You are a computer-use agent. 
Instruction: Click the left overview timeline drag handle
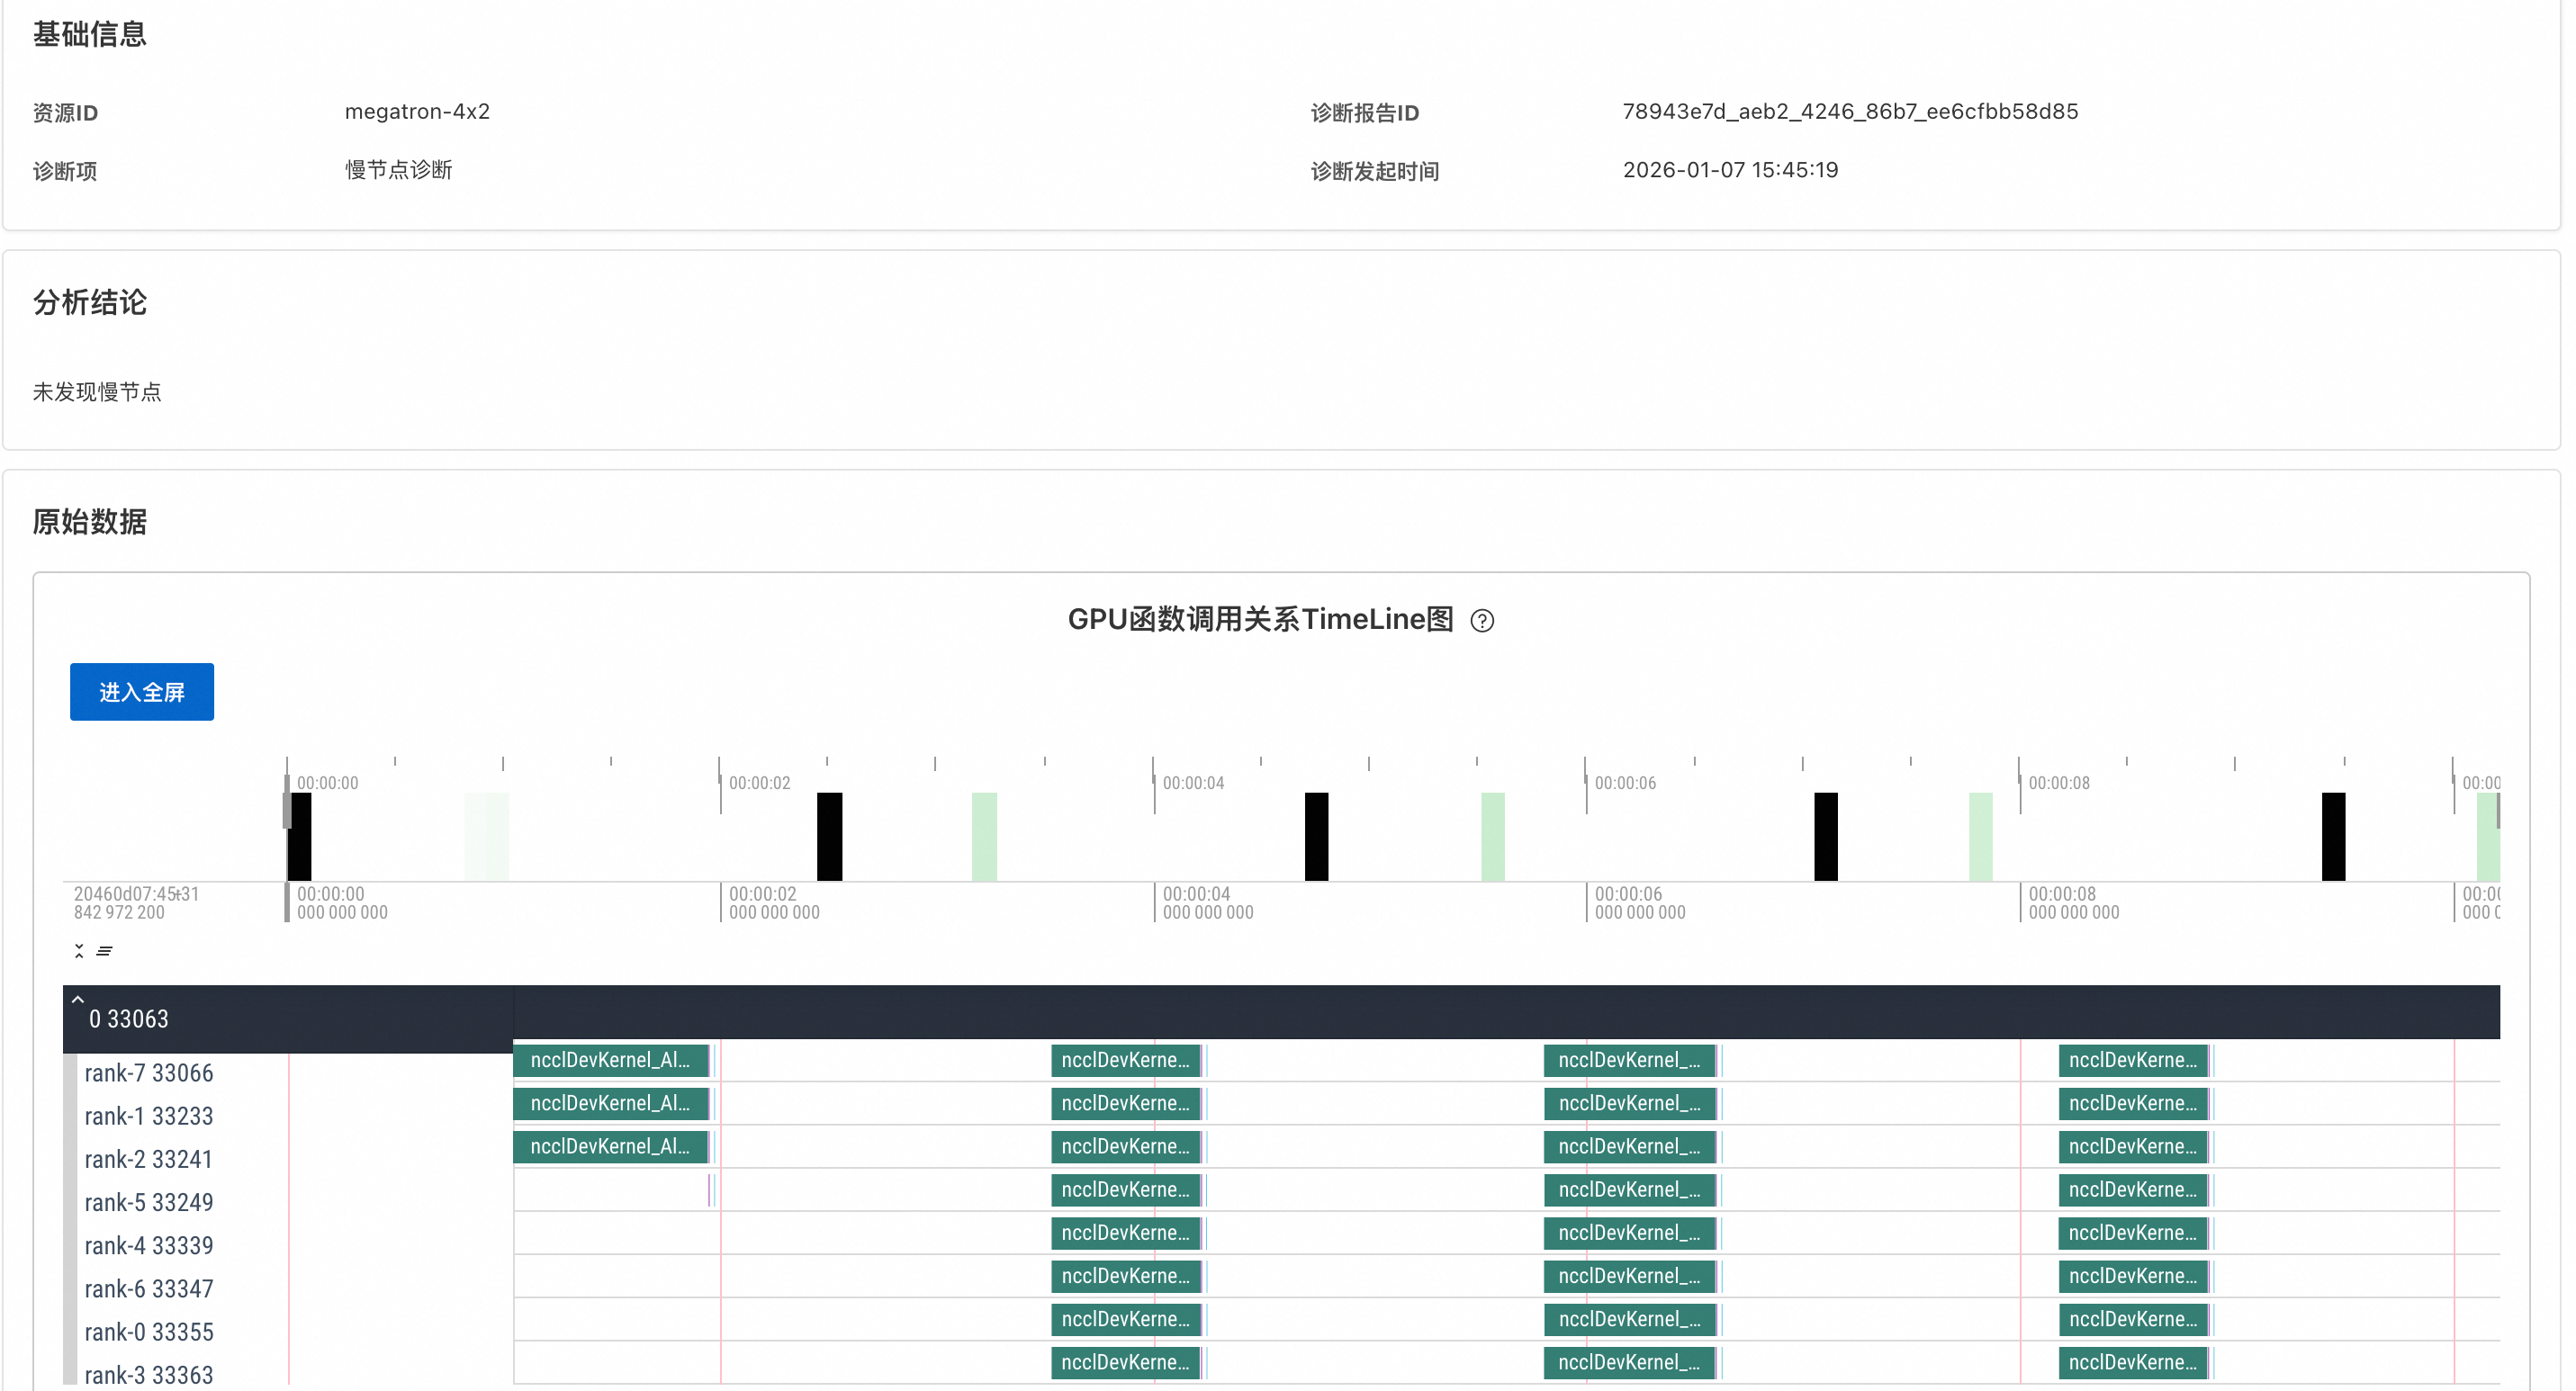click(x=287, y=811)
